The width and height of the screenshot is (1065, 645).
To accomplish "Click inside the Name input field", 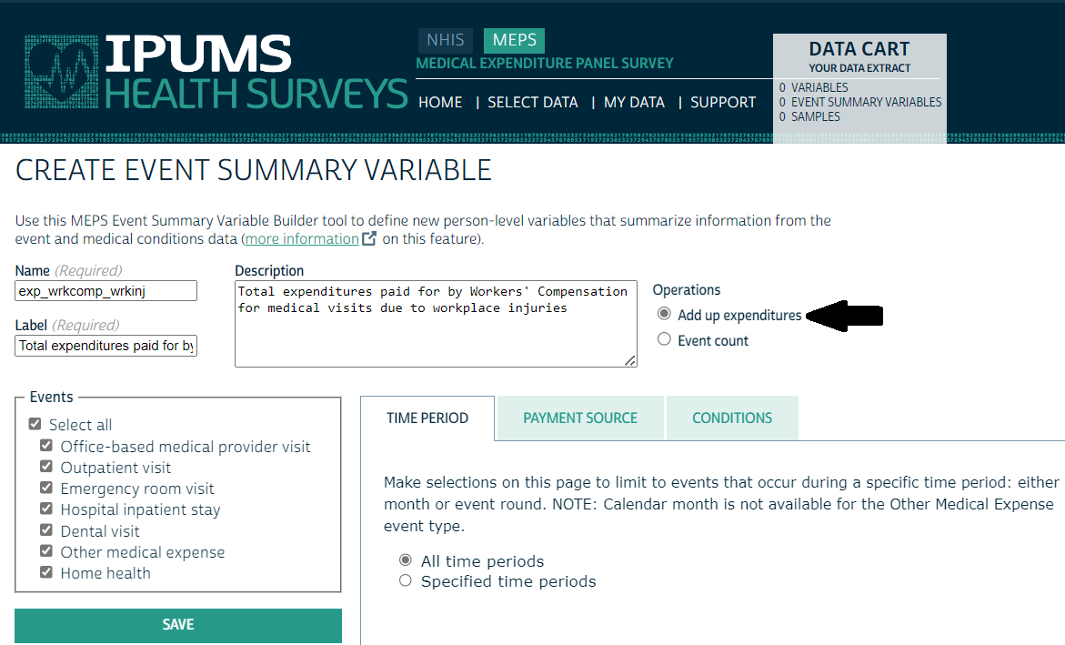I will [105, 290].
